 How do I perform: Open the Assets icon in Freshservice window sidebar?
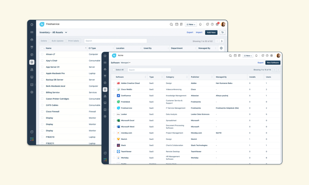32,62
